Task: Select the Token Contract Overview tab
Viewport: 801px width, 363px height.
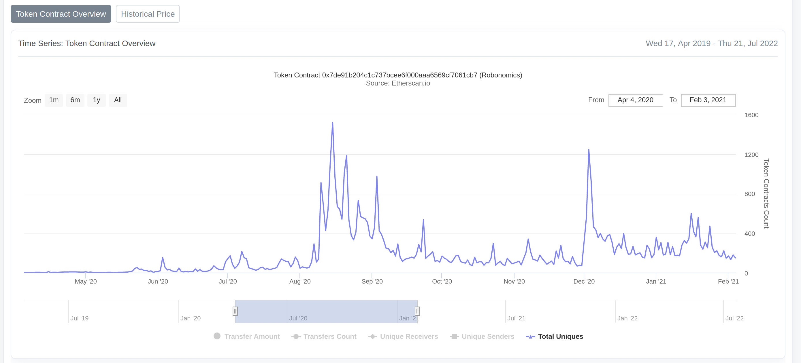Action: pos(61,14)
